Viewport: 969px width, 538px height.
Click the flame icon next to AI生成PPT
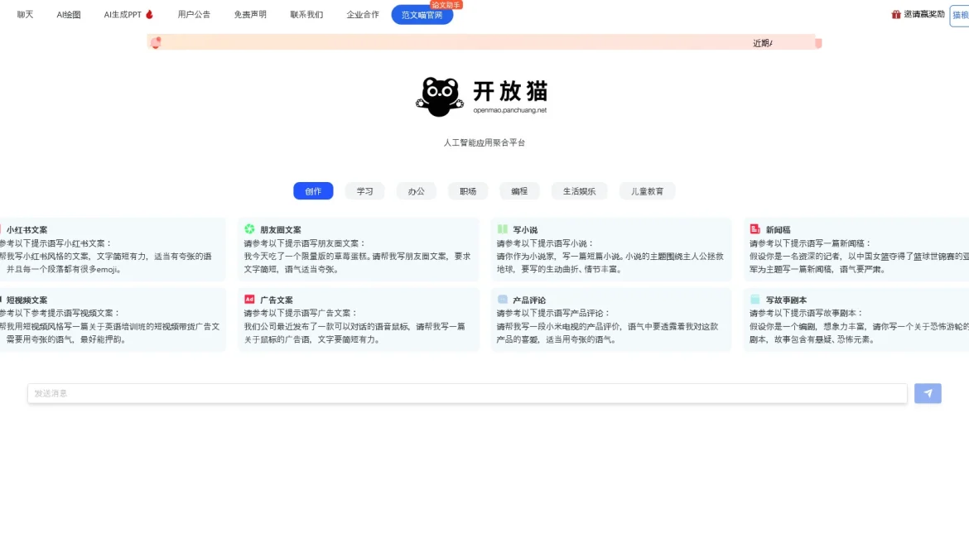(149, 14)
